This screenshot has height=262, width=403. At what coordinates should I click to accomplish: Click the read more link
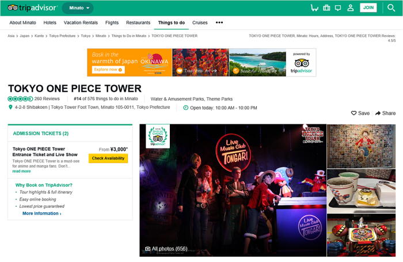pyautogui.click(x=22, y=171)
